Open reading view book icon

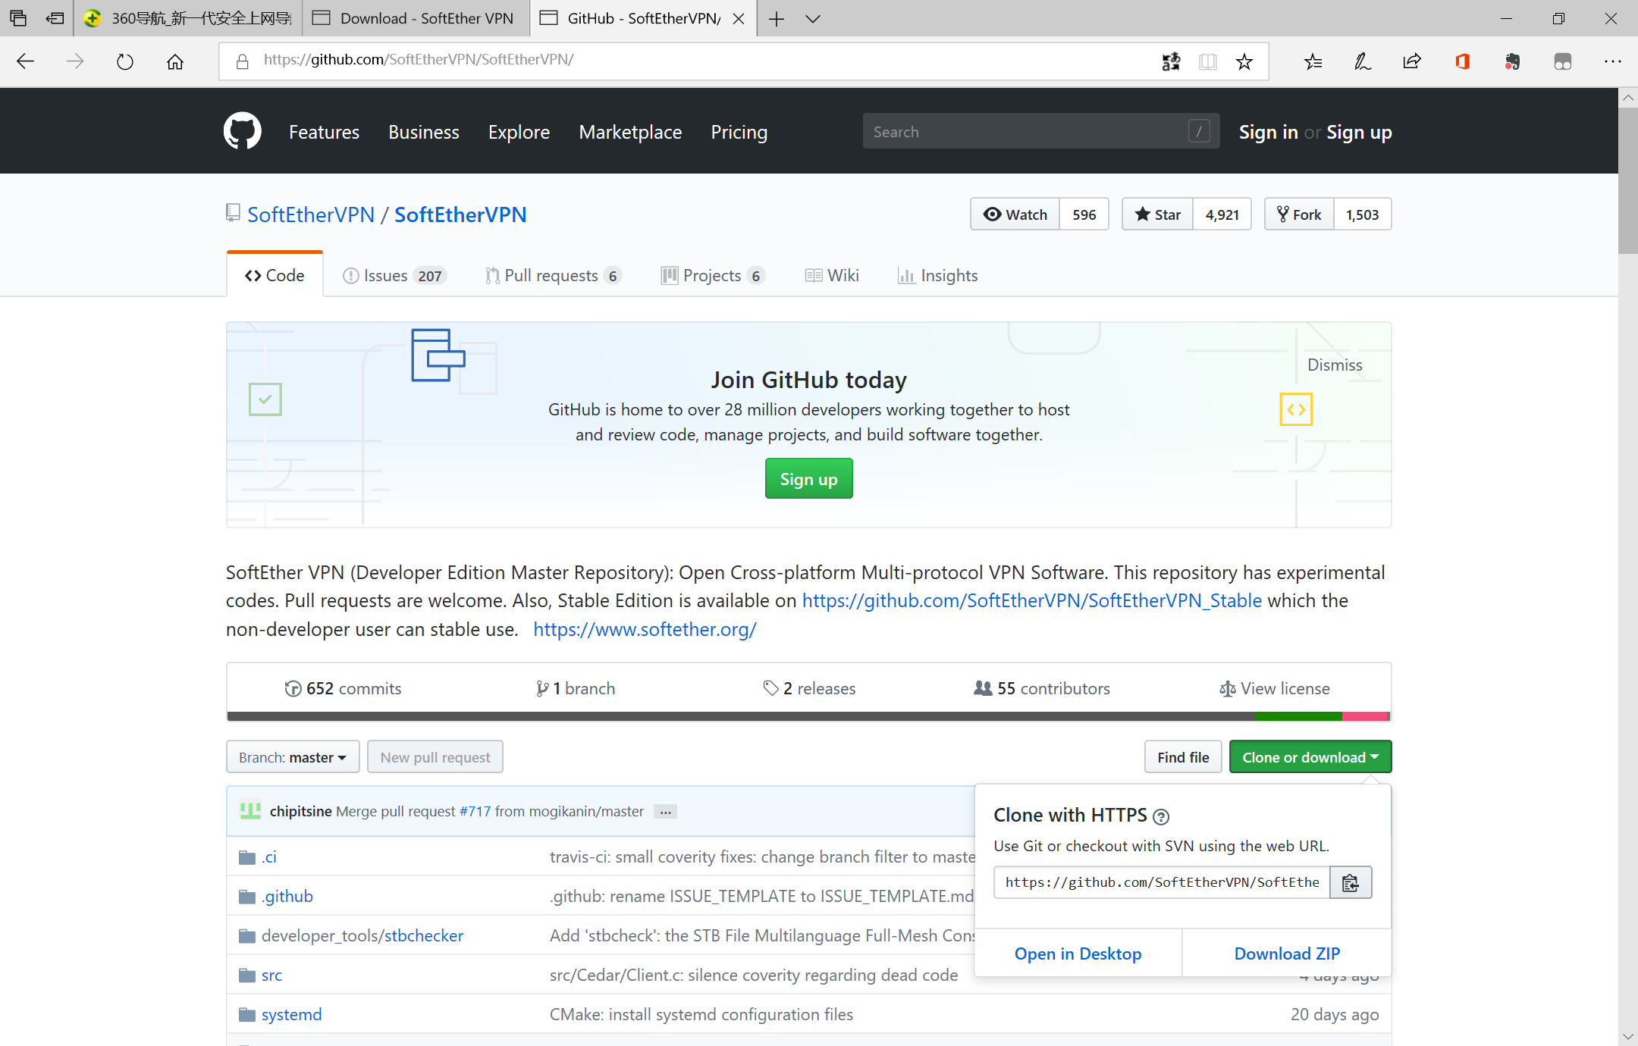1208,61
